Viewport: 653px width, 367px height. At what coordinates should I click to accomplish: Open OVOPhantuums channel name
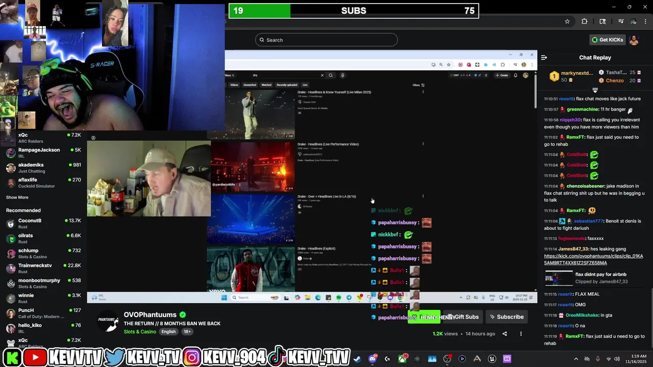150,315
